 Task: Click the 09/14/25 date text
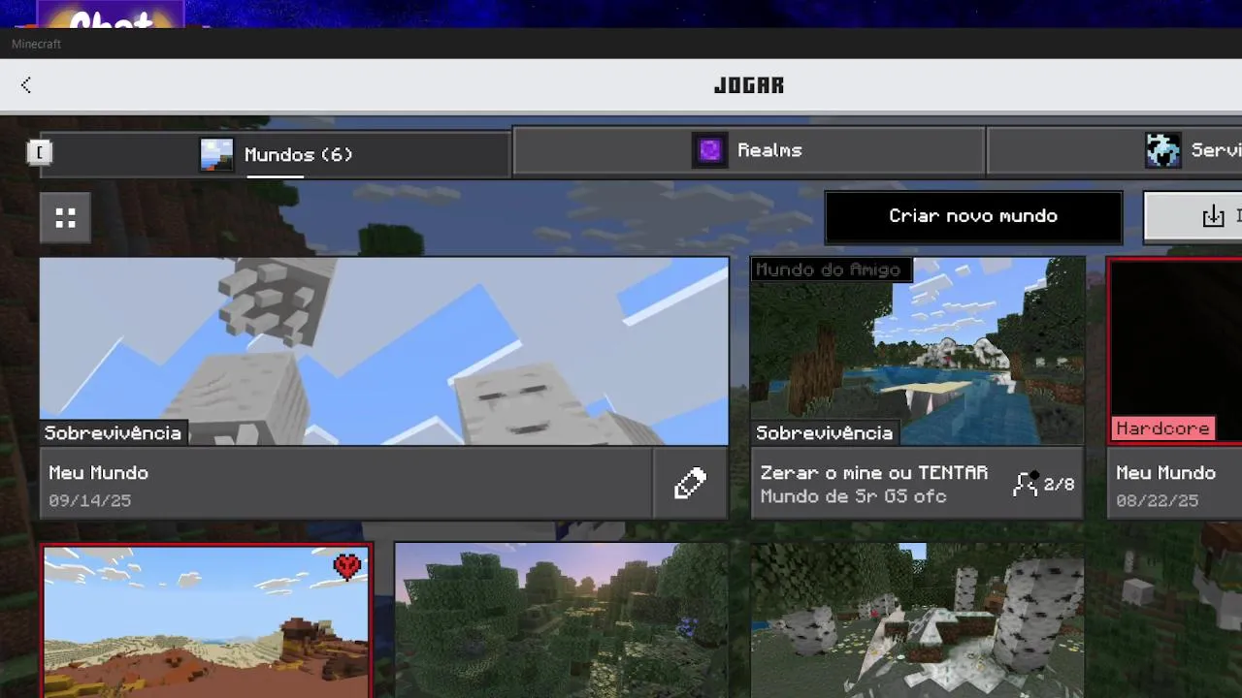pyautogui.click(x=89, y=501)
